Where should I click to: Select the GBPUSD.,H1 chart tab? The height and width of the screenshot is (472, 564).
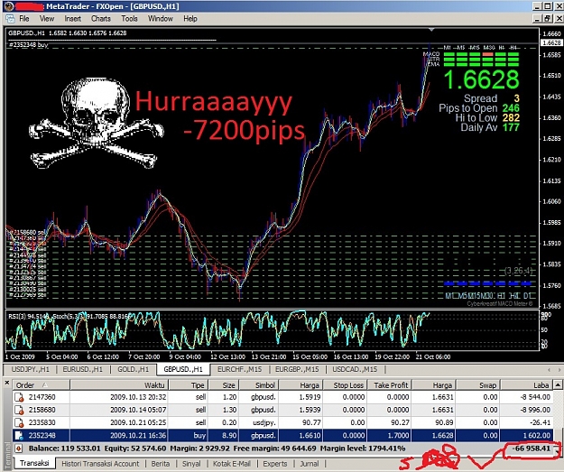[x=183, y=369]
